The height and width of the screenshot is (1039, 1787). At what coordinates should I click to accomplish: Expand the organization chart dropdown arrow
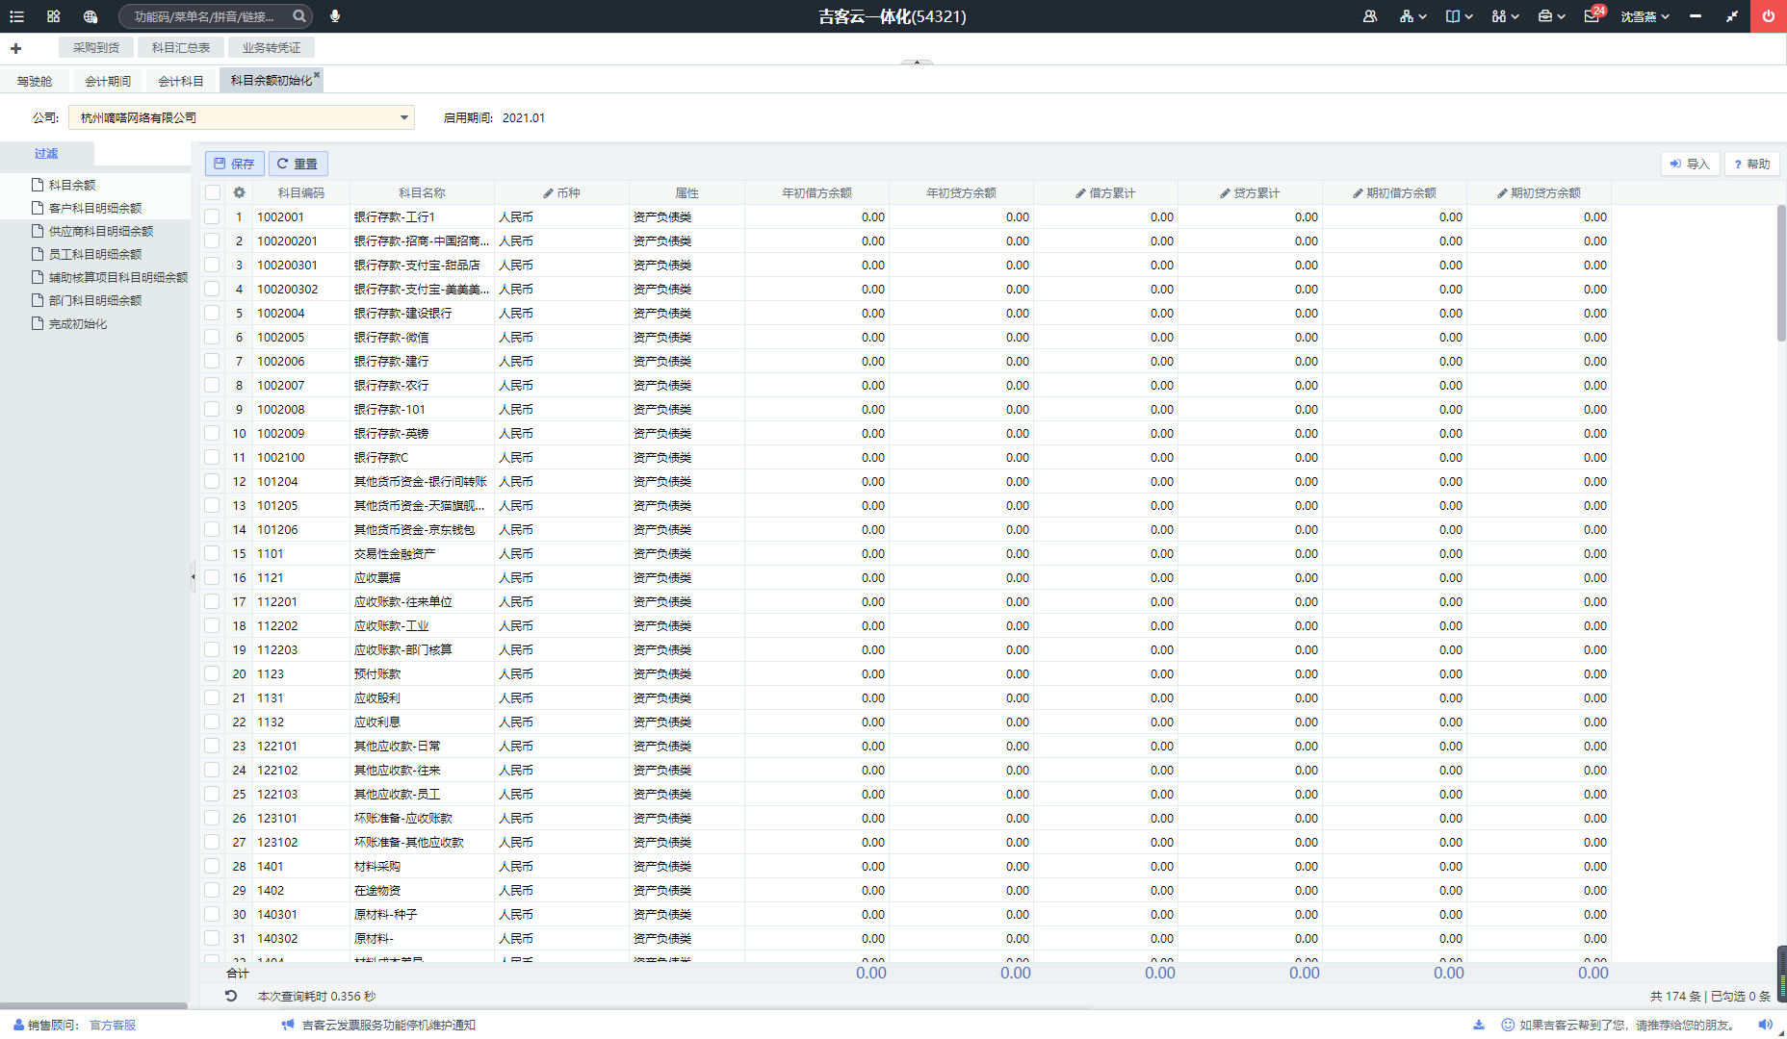(x=1423, y=16)
